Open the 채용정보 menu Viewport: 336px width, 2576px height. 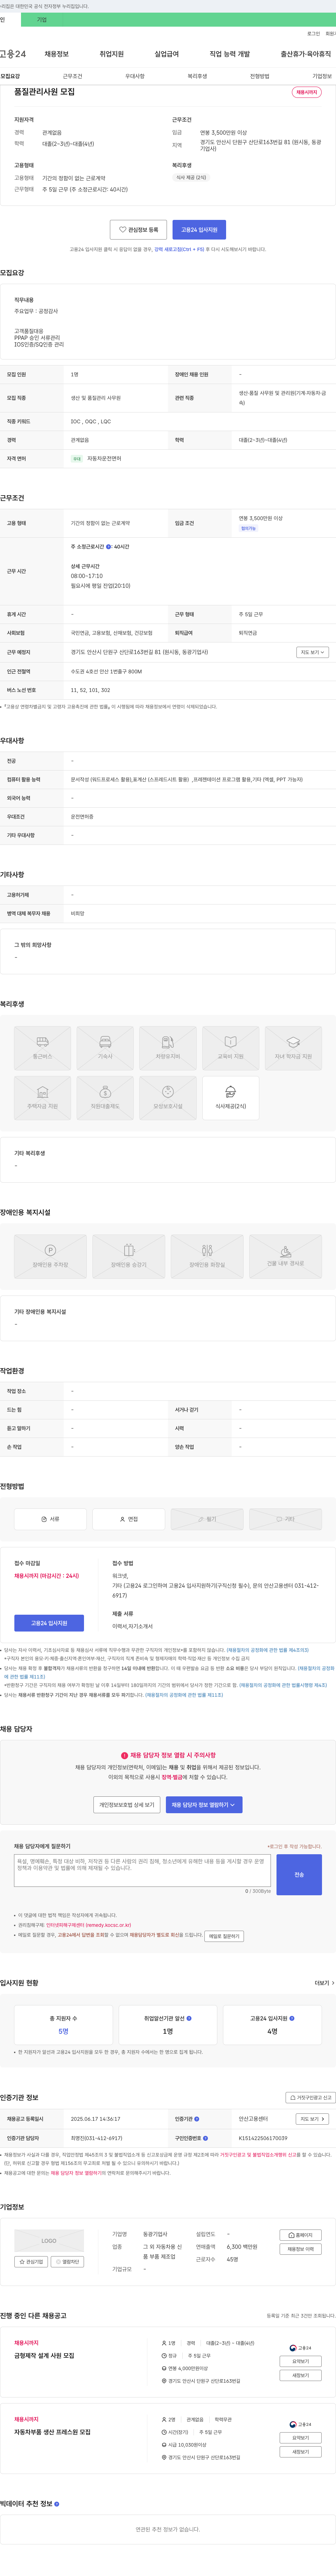pyautogui.click(x=57, y=54)
